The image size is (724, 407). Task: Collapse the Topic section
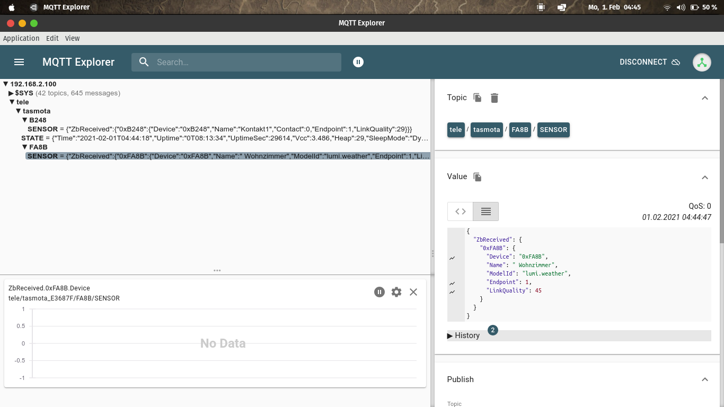pyautogui.click(x=704, y=98)
